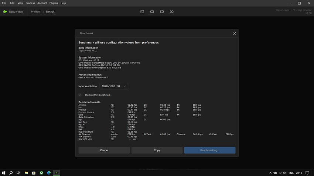This screenshot has width=314, height=176.
Task: Click the OS: Windows v10.22 line
Action: point(89,60)
